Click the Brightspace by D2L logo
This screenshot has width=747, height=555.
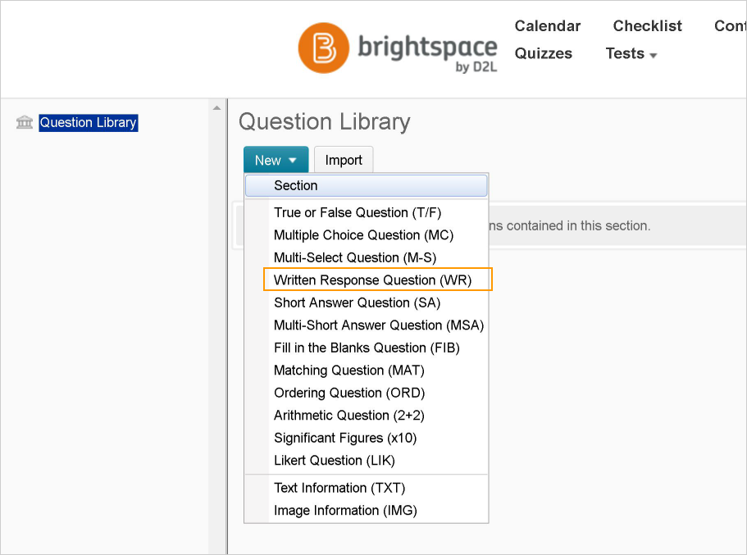click(398, 48)
